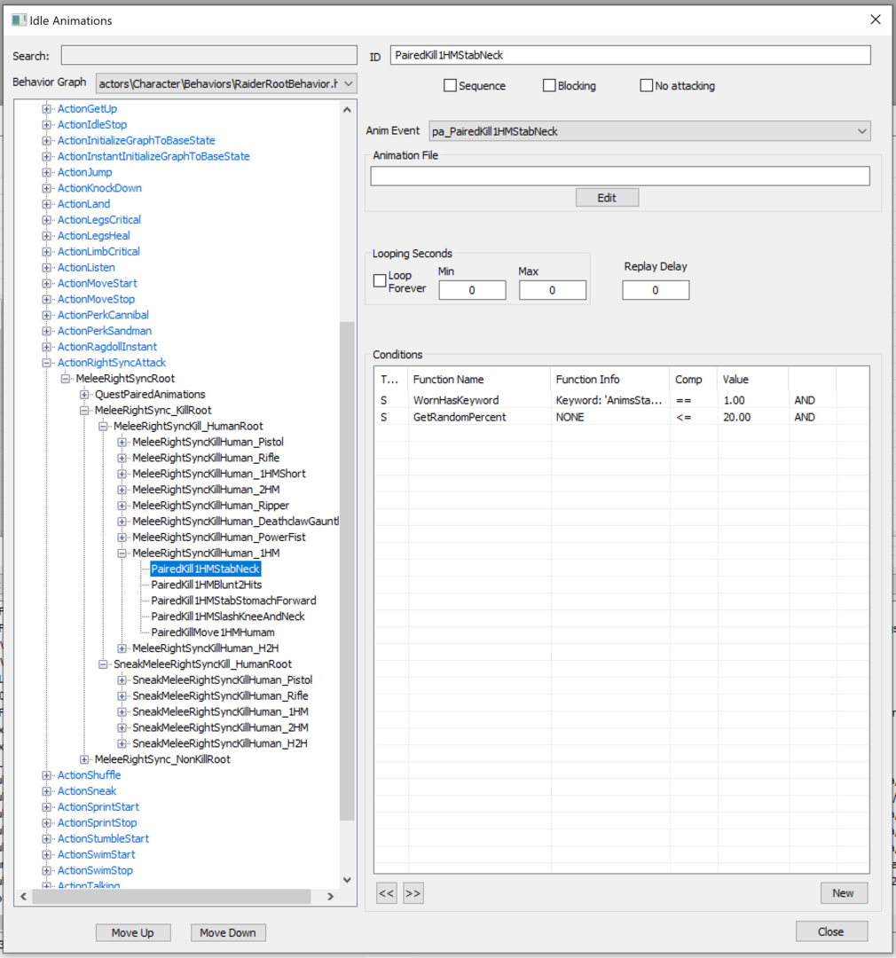The height and width of the screenshot is (958, 896).
Task: Expand the ActionJump tree node
Action: click(46, 172)
